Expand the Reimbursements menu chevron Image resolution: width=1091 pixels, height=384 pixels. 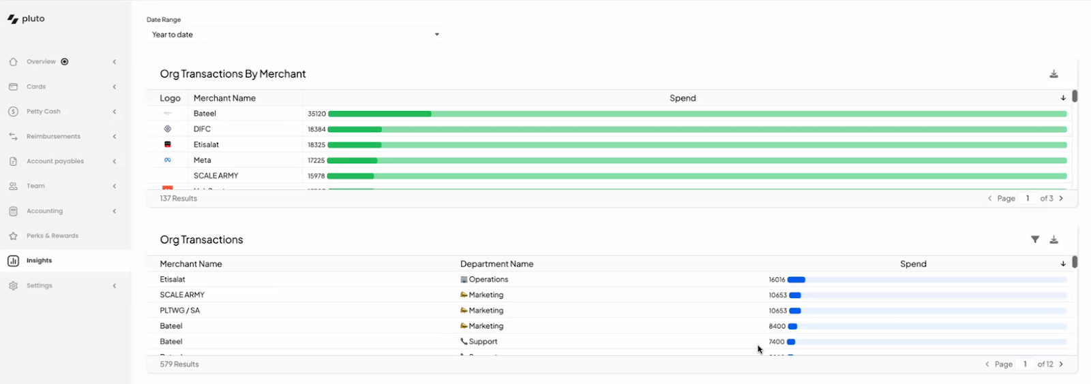(115, 136)
